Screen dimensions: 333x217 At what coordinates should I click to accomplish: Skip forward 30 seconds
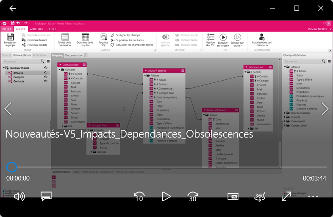click(x=193, y=196)
